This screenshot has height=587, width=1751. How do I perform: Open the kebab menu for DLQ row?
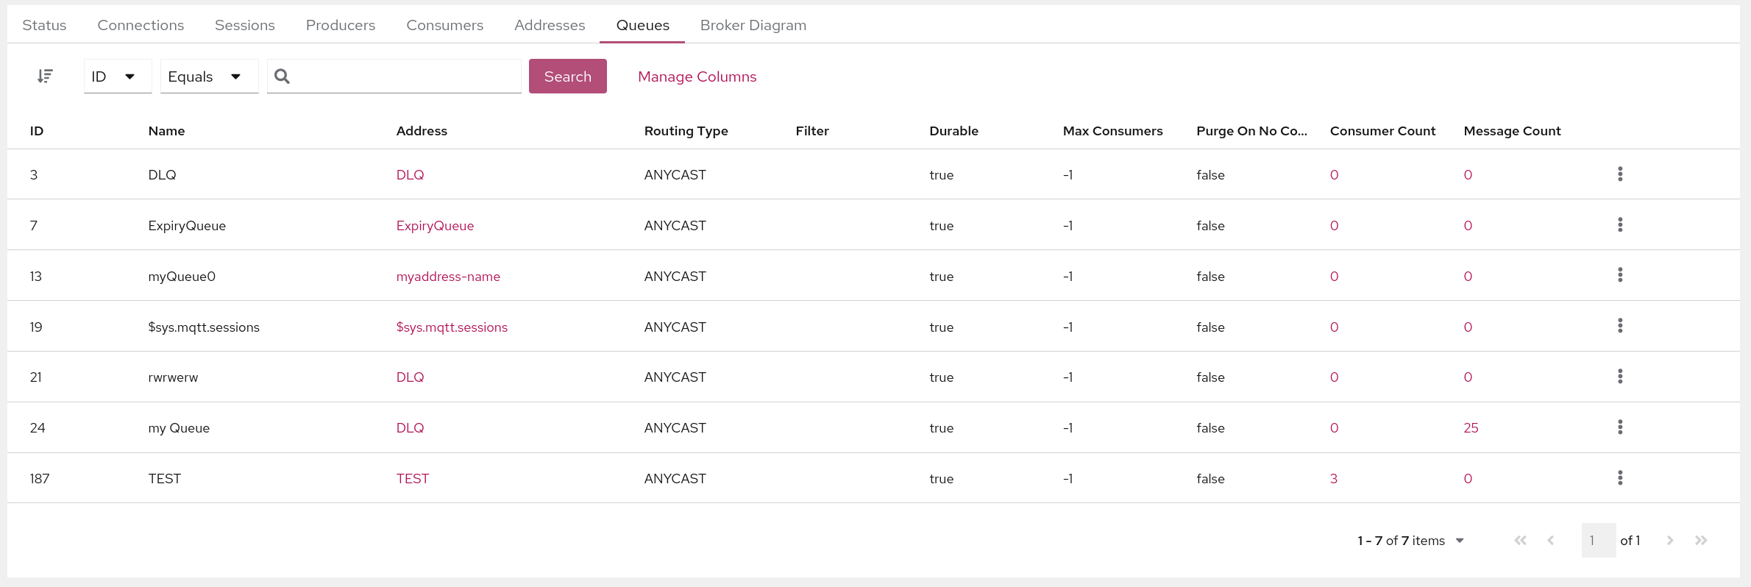coord(1620,174)
